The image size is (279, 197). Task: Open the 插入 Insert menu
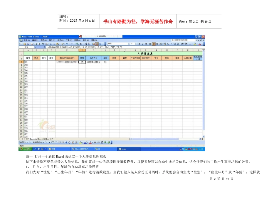(x=52, y=40)
